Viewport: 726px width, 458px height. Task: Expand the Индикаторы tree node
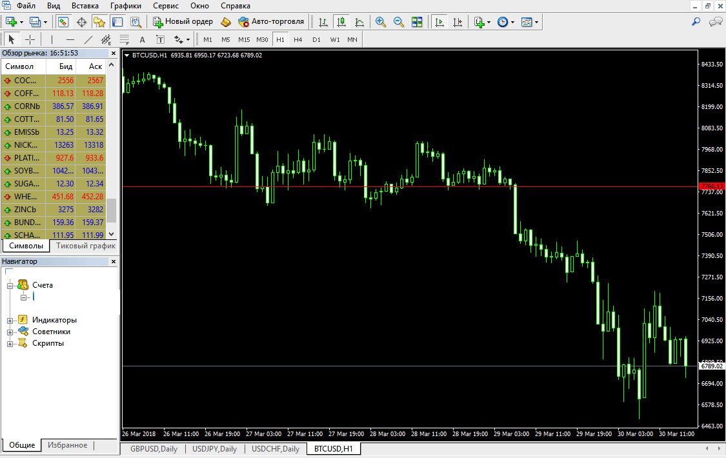[10, 320]
